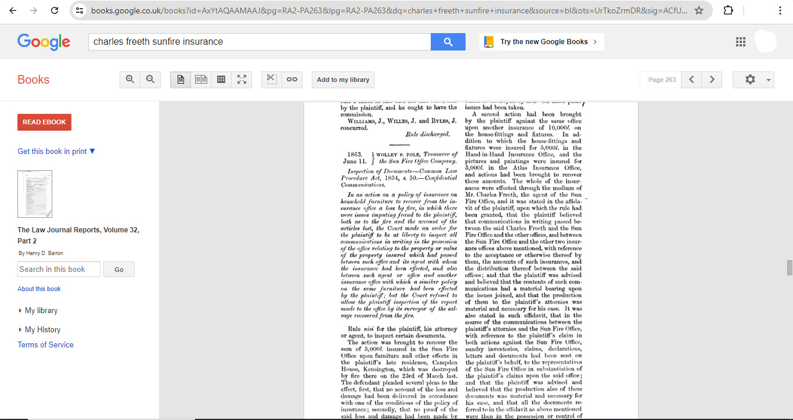The image size is (793, 420).
Task: Click the browser address bar
Action: (389, 10)
